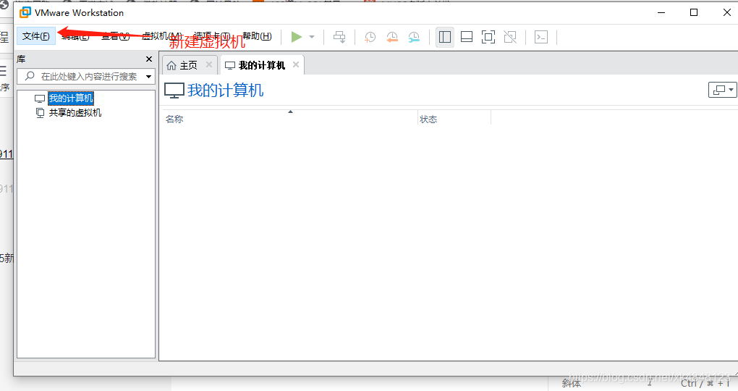
Task: Click the full screen mode icon
Action: (488, 37)
